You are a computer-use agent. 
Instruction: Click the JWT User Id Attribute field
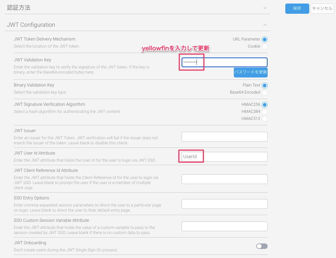pyautogui.click(x=224, y=157)
